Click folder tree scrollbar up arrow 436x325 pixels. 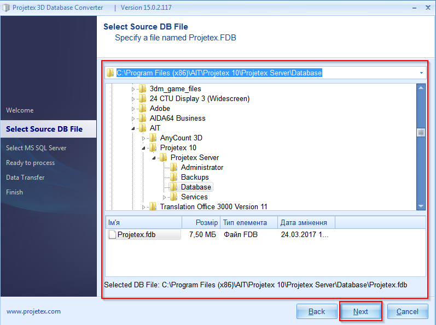[x=421, y=88]
